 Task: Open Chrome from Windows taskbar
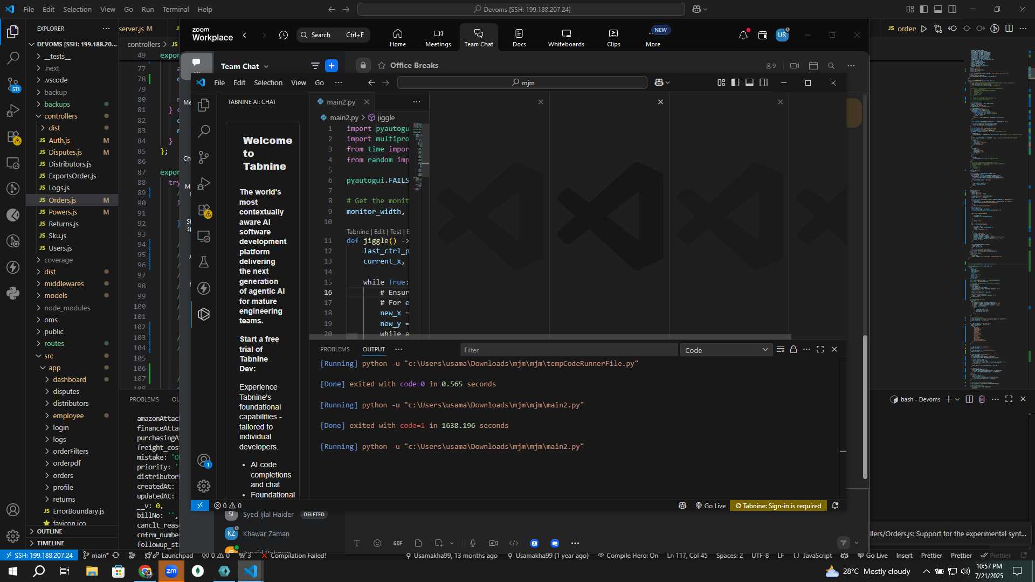[145, 571]
